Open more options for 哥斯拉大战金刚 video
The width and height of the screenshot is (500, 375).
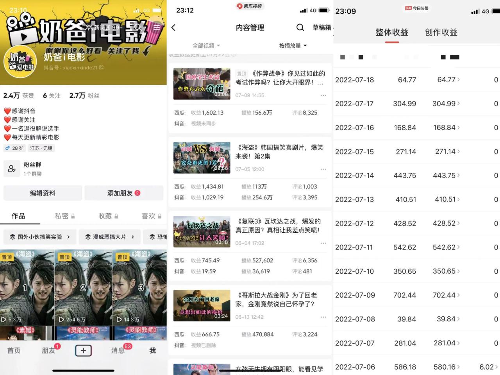(x=323, y=317)
